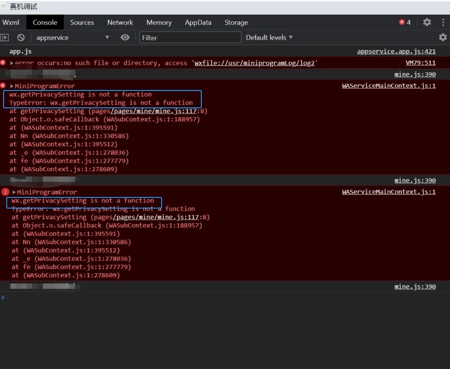Open the appservice context dropdown

tap(73, 37)
